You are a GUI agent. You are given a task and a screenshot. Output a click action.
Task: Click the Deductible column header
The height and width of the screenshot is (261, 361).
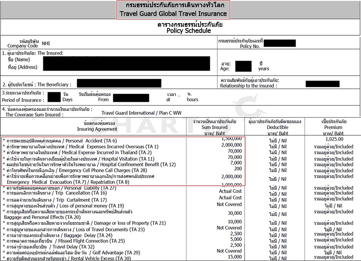pos(278,127)
